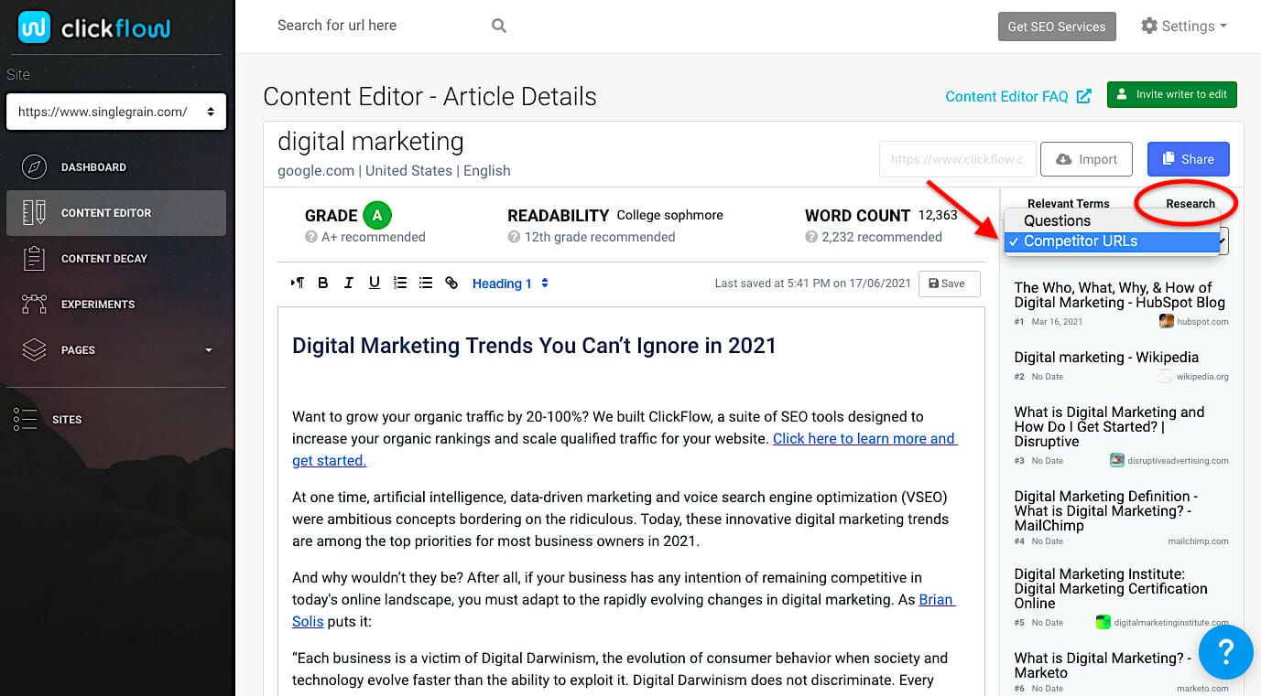Insert a bulleted list
This screenshot has height=696, width=1261.
tap(425, 284)
